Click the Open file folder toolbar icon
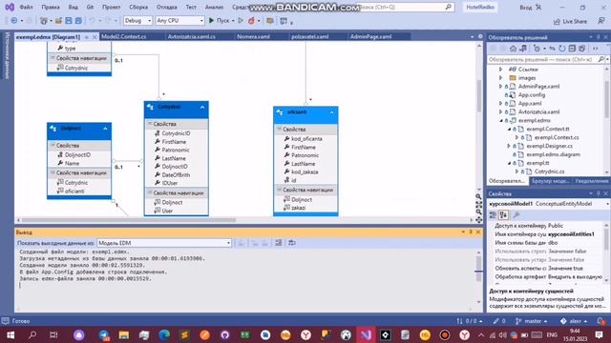Viewport: 611px width, 343px height. [58, 21]
